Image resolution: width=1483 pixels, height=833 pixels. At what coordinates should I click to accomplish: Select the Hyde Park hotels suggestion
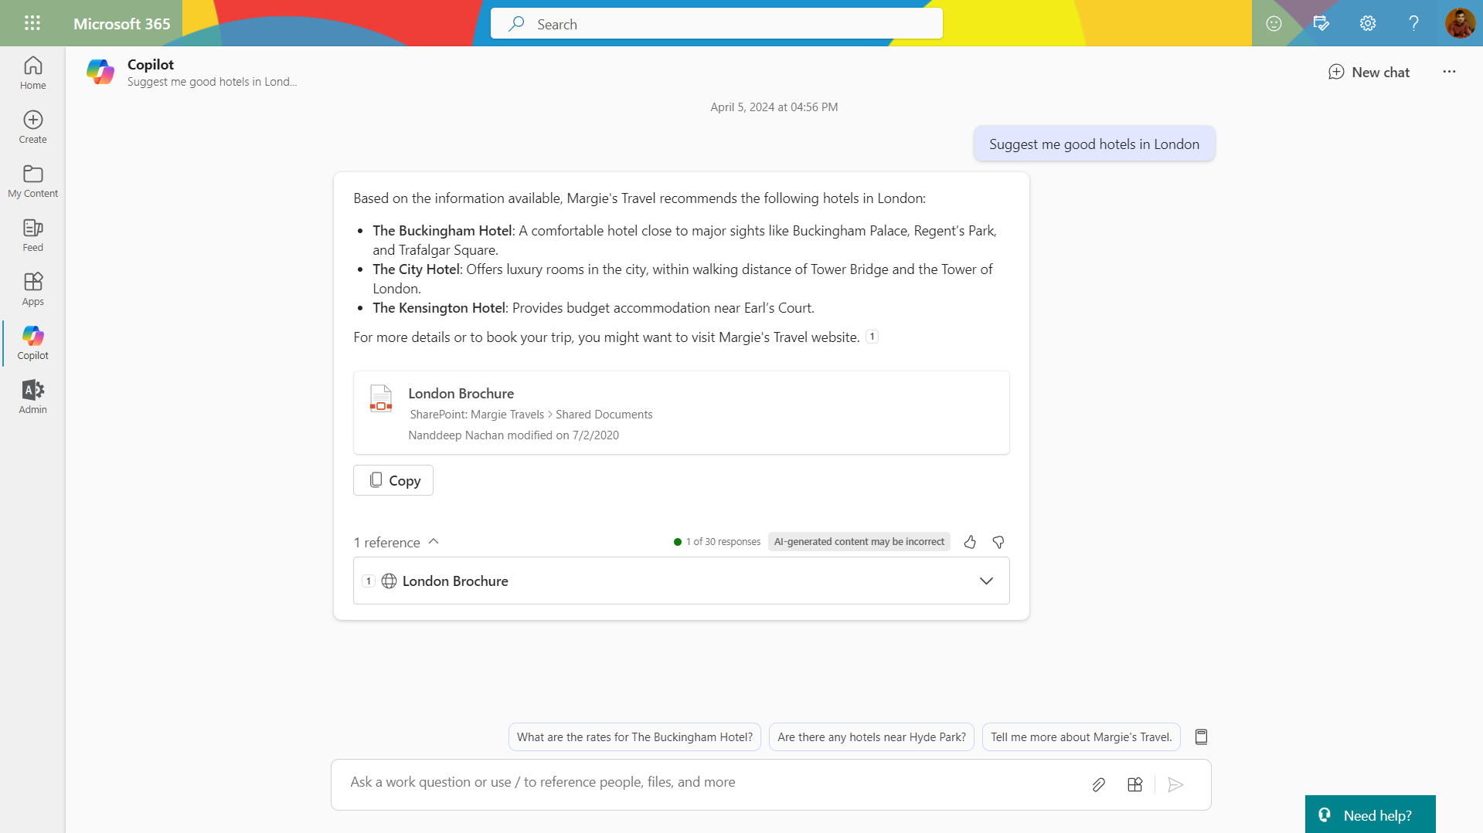click(x=871, y=736)
